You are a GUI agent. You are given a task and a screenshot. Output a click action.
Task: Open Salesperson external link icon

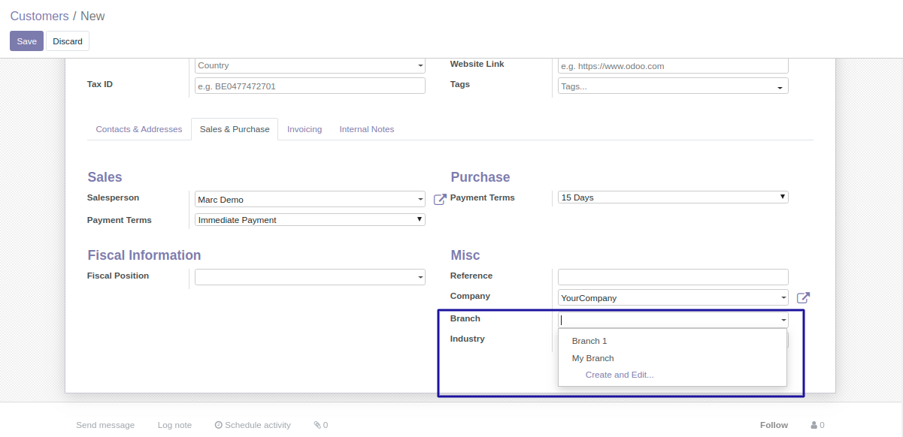click(x=440, y=200)
